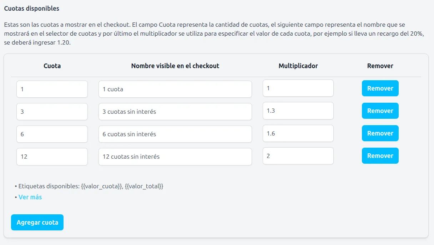Click the Multiplicador field with value 2

pos(298,155)
